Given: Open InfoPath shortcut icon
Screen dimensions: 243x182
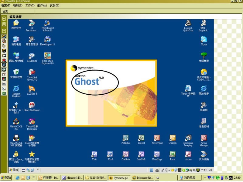Looking at the screenshot, I should coord(141,156).
